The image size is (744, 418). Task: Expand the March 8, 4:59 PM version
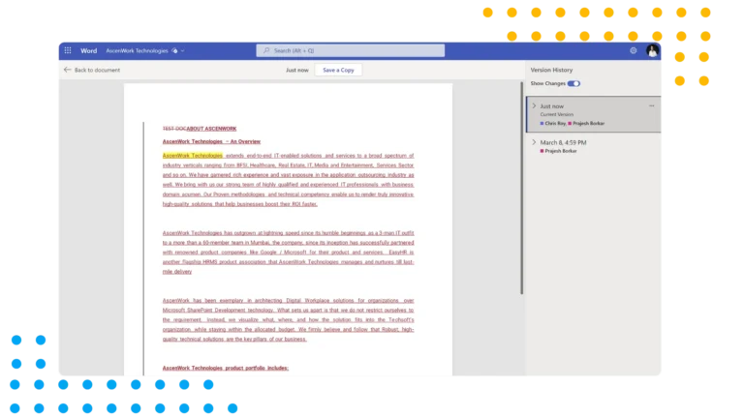pos(535,142)
